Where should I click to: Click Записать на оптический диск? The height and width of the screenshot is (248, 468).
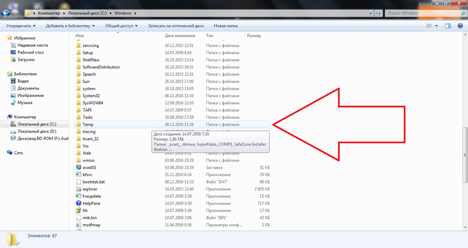point(176,26)
